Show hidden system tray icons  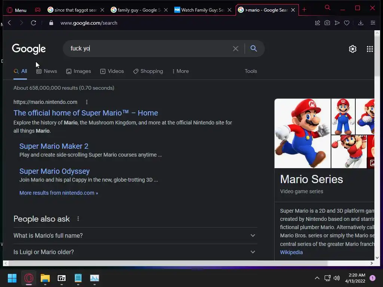tap(317, 278)
